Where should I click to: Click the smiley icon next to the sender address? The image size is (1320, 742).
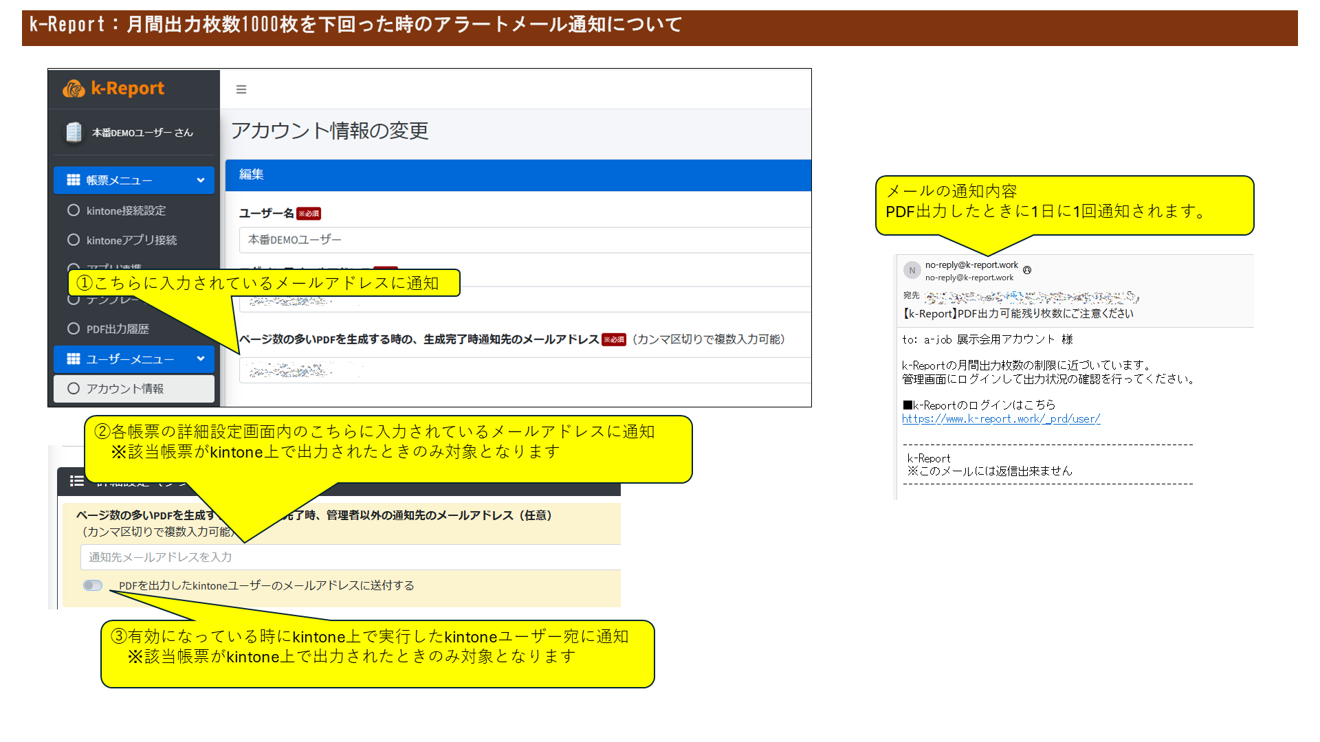[x=1027, y=271]
